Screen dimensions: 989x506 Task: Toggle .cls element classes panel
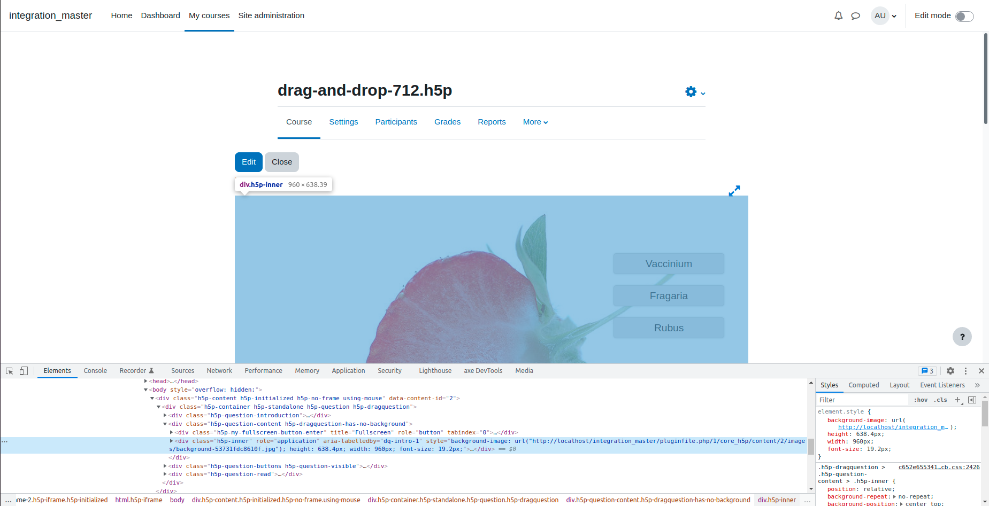pos(940,400)
